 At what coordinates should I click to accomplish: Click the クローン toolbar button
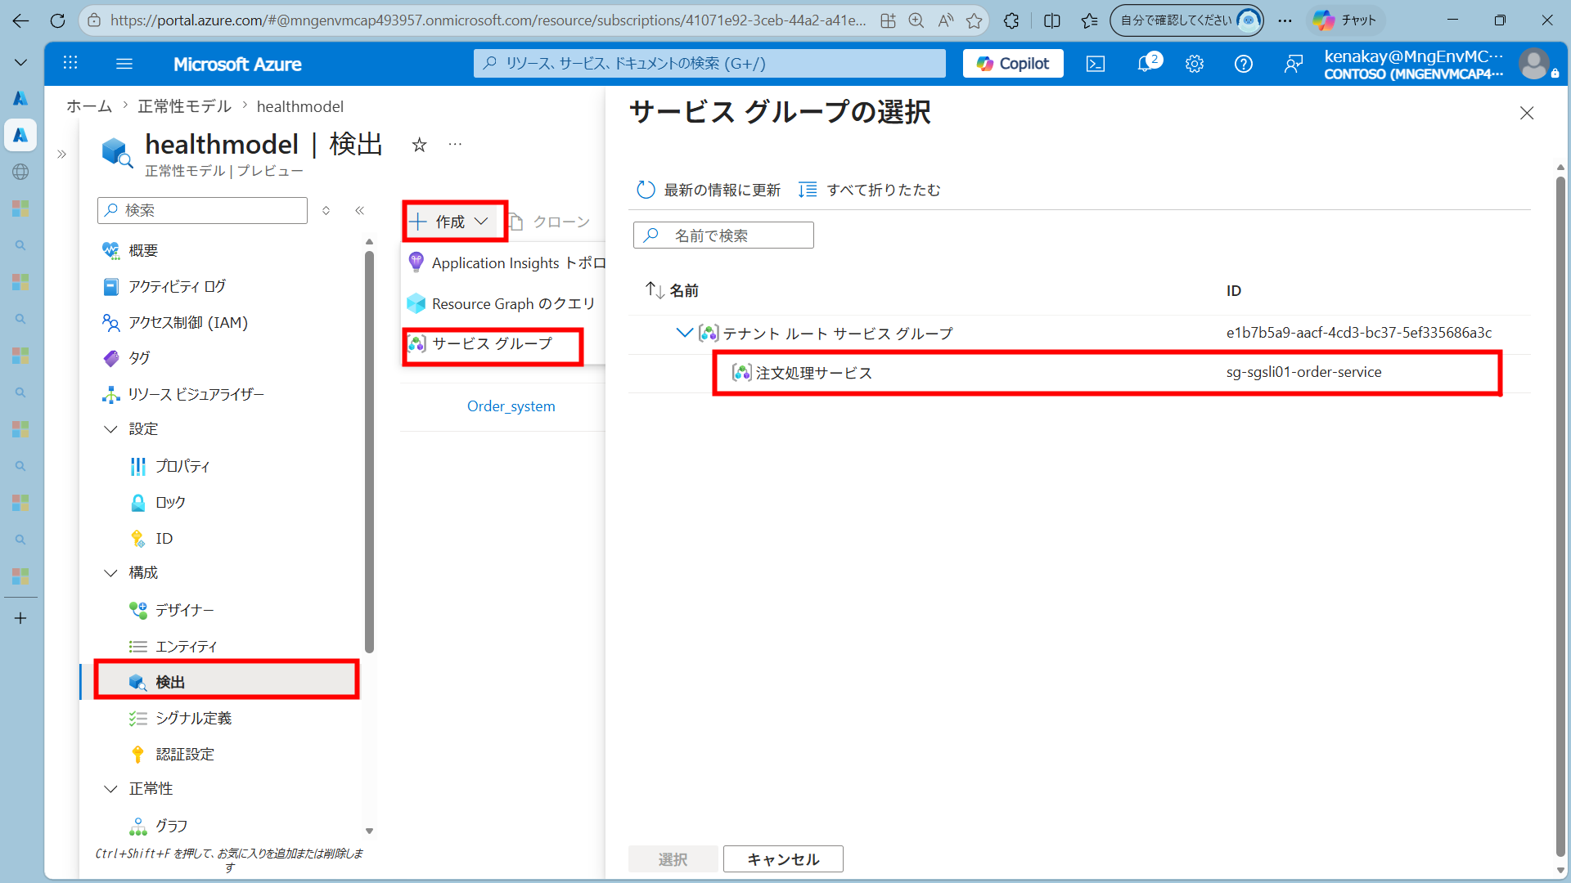point(549,222)
